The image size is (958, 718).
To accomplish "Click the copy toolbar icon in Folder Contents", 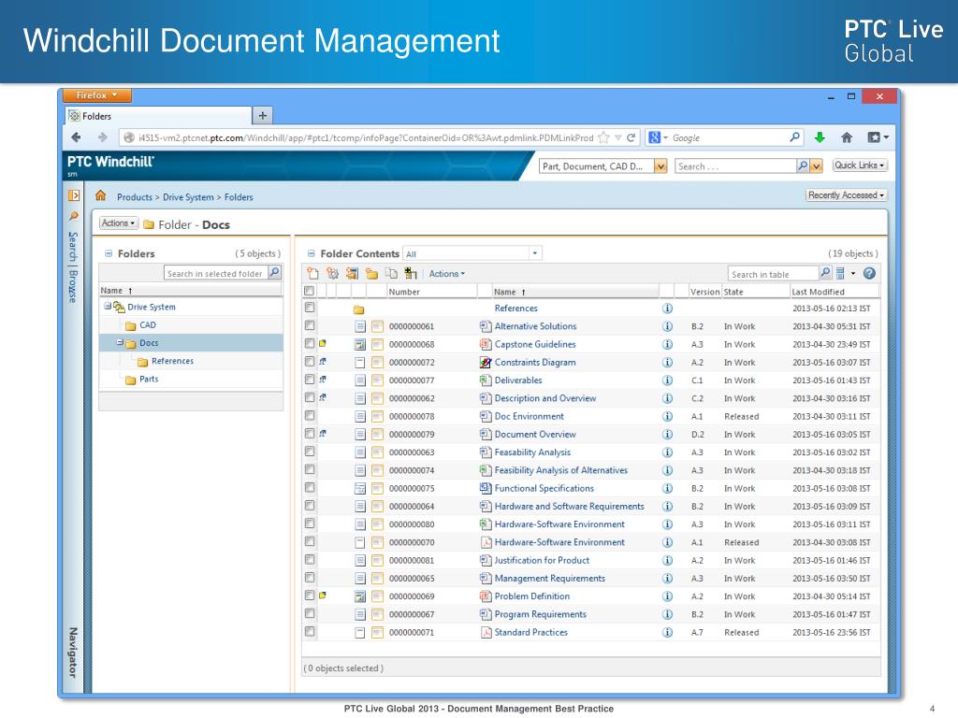I will point(391,274).
